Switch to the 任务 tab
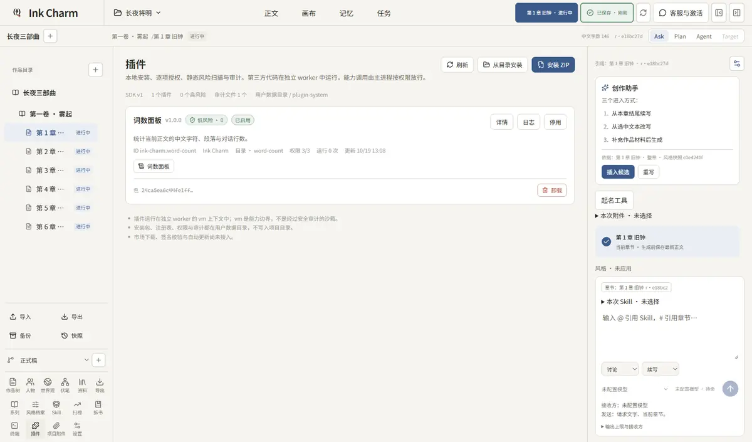The height and width of the screenshot is (442, 752). (384, 13)
